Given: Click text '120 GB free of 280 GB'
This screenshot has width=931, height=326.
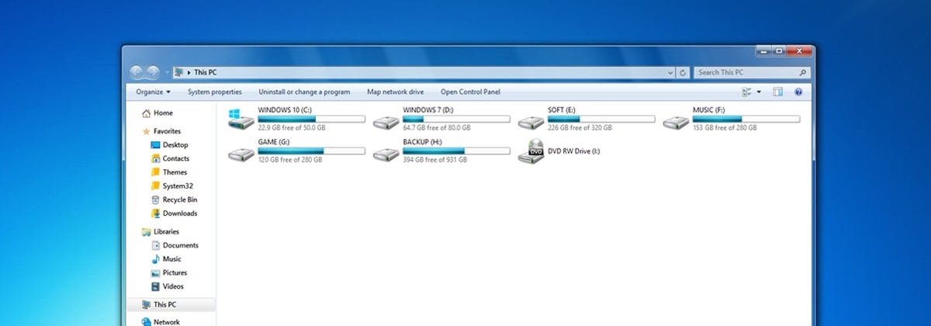Looking at the screenshot, I should click(x=289, y=159).
